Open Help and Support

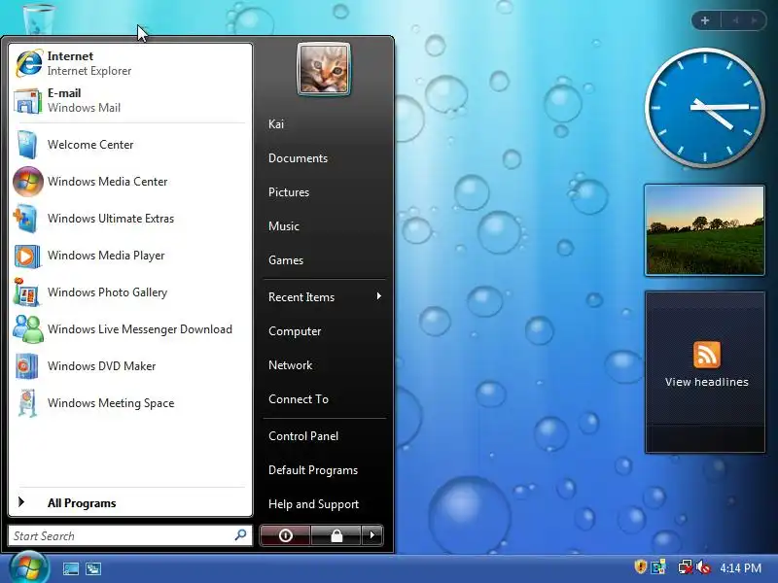tap(313, 504)
